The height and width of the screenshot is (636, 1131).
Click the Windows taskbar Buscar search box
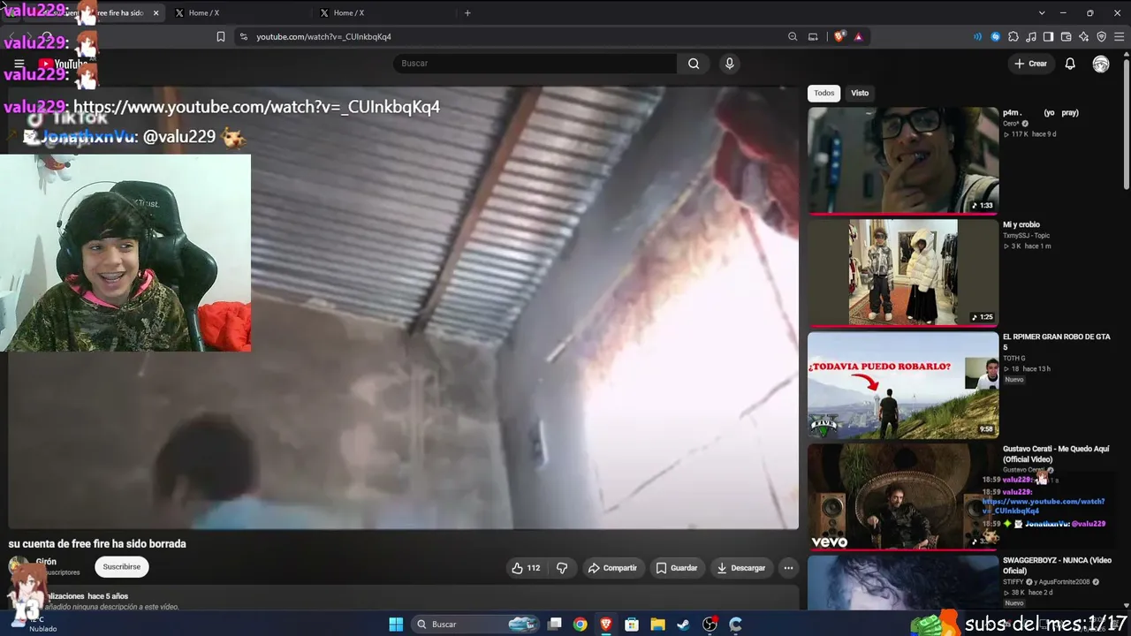pyautogui.click(x=475, y=625)
